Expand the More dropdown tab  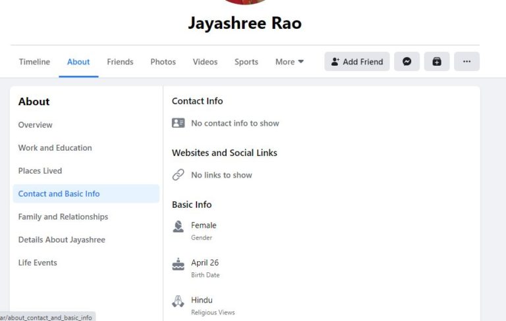(289, 62)
